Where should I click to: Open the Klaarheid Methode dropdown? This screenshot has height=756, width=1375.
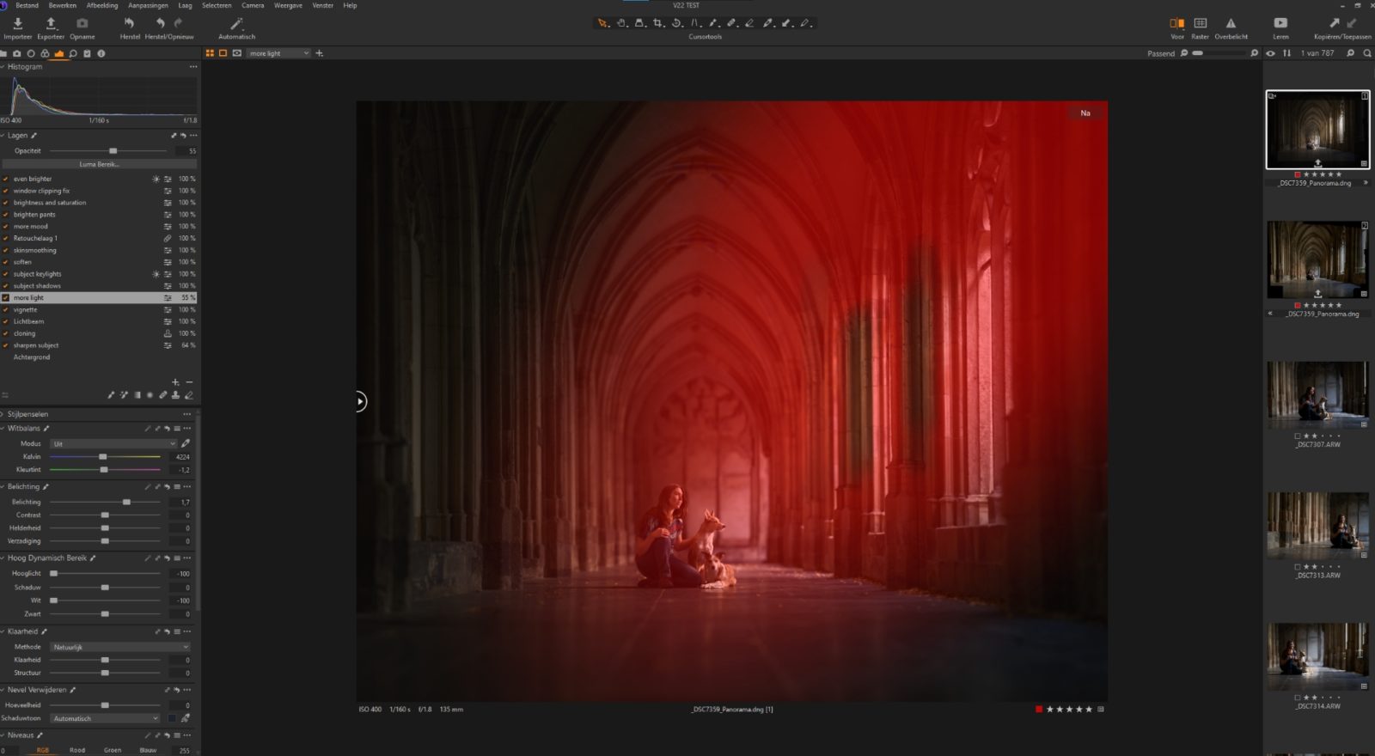point(119,647)
